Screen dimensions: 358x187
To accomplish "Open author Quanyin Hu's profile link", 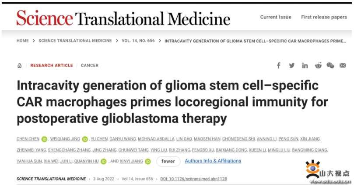I will point(86,161).
